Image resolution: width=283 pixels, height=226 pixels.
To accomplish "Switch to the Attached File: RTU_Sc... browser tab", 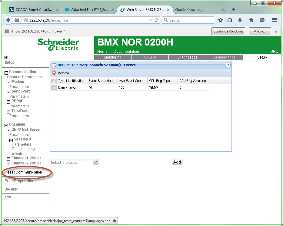I will 89,10.
